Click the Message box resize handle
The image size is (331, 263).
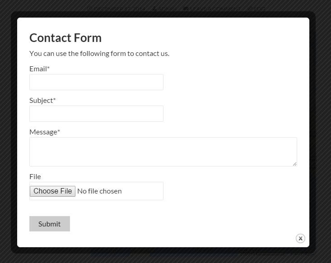(294, 164)
